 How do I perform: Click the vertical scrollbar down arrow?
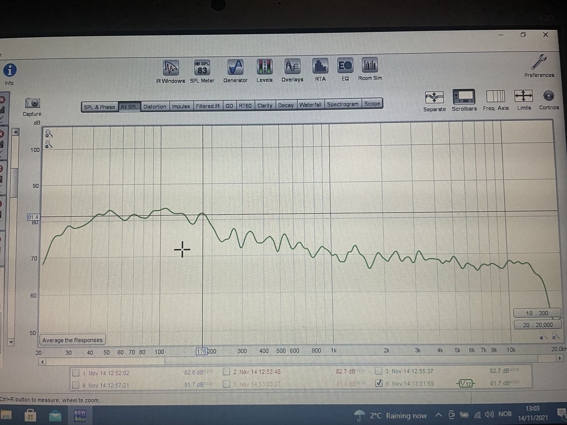click(x=11, y=342)
